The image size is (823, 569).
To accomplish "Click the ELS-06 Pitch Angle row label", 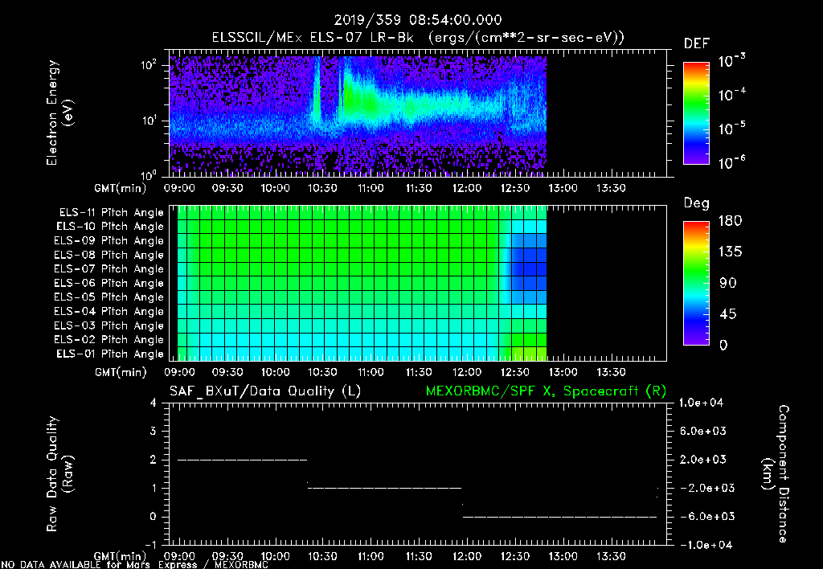I will [x=109, y=283].
